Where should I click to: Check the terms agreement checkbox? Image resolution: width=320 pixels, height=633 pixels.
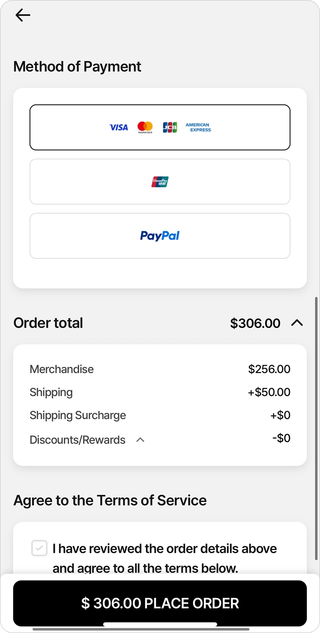point(39,548)
